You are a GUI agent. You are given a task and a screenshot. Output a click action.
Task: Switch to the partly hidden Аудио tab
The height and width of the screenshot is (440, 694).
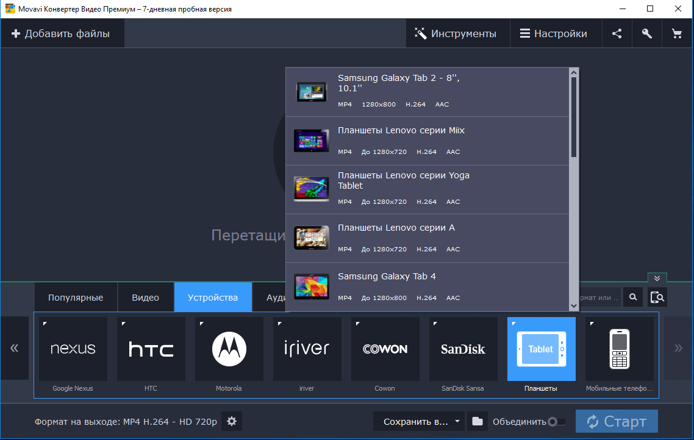pyautogui.click(x=270, y=298)
